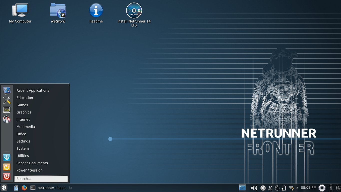The height and width of the screenshot is (192, 341).
Task: Open the gear settings icon on panel
Action: pyautogui.click(x=322, y=188)
